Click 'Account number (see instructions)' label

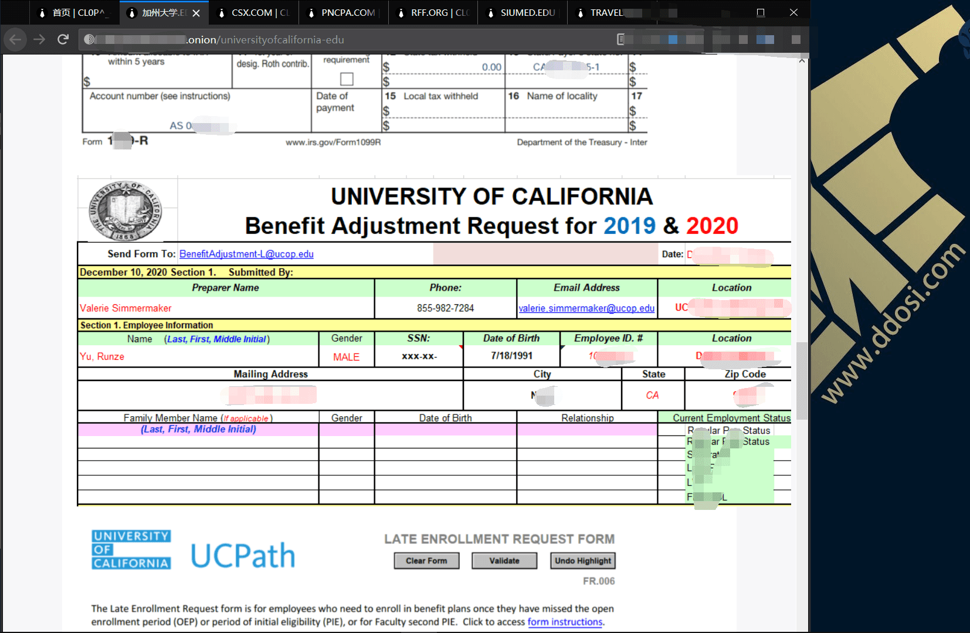point(160,96)
